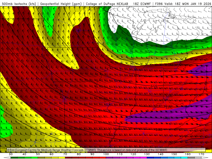The width and height of the screenshot is (212, 159).
Task: Click the 80 kts legend value
Action: pyautogui.click(x=79, y=154)
